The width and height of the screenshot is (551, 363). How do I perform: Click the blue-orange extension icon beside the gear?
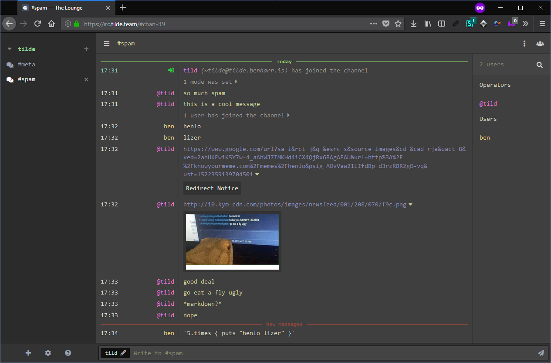click(x=497, y=24)
